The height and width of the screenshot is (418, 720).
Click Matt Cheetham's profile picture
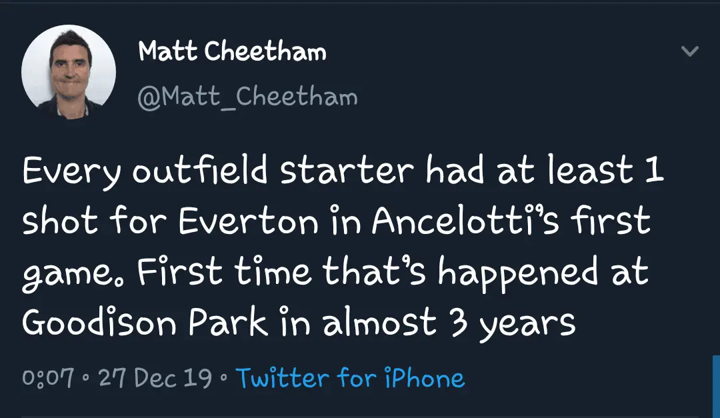click(69, 72)
